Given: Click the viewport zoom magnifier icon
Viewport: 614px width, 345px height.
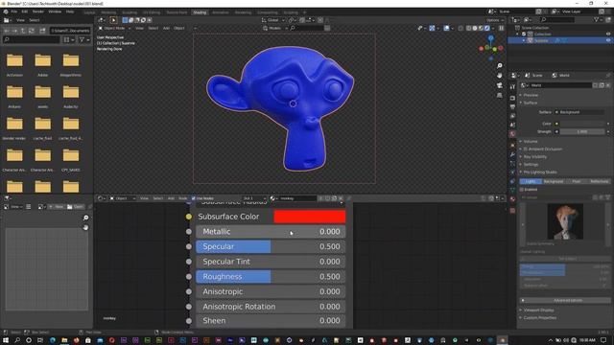Looking at the screenshot, I should (x=499, y=66).
